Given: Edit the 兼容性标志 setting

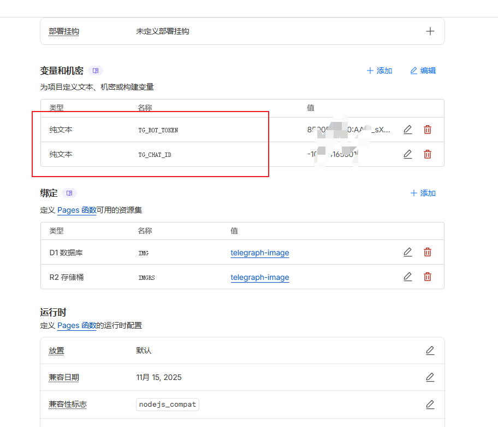Looking at the screenshot, I should (430, 405).
